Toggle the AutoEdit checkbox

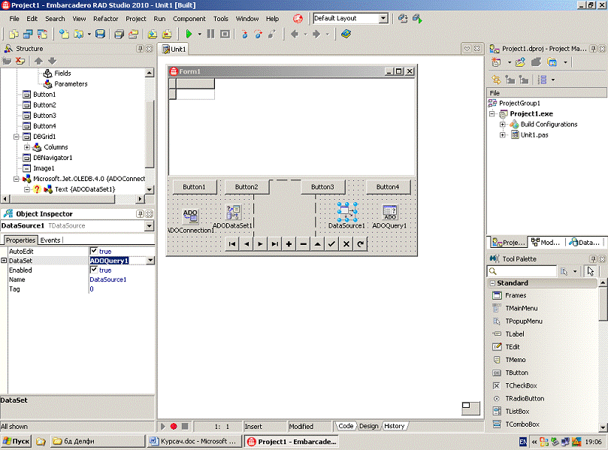coord(94,251)
